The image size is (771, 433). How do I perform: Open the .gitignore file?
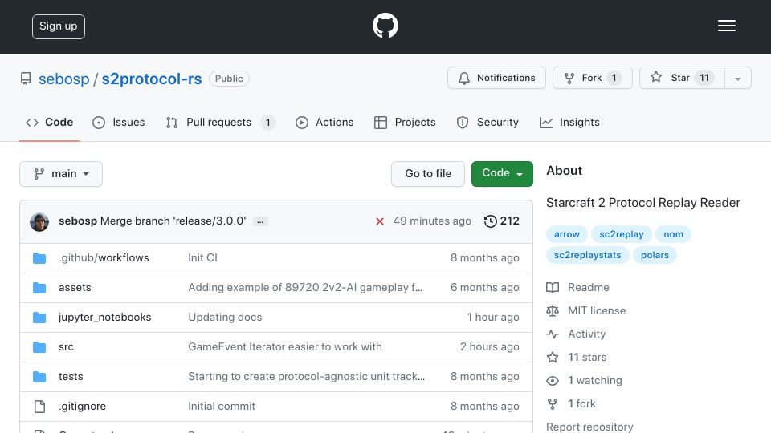coord(82,406)
